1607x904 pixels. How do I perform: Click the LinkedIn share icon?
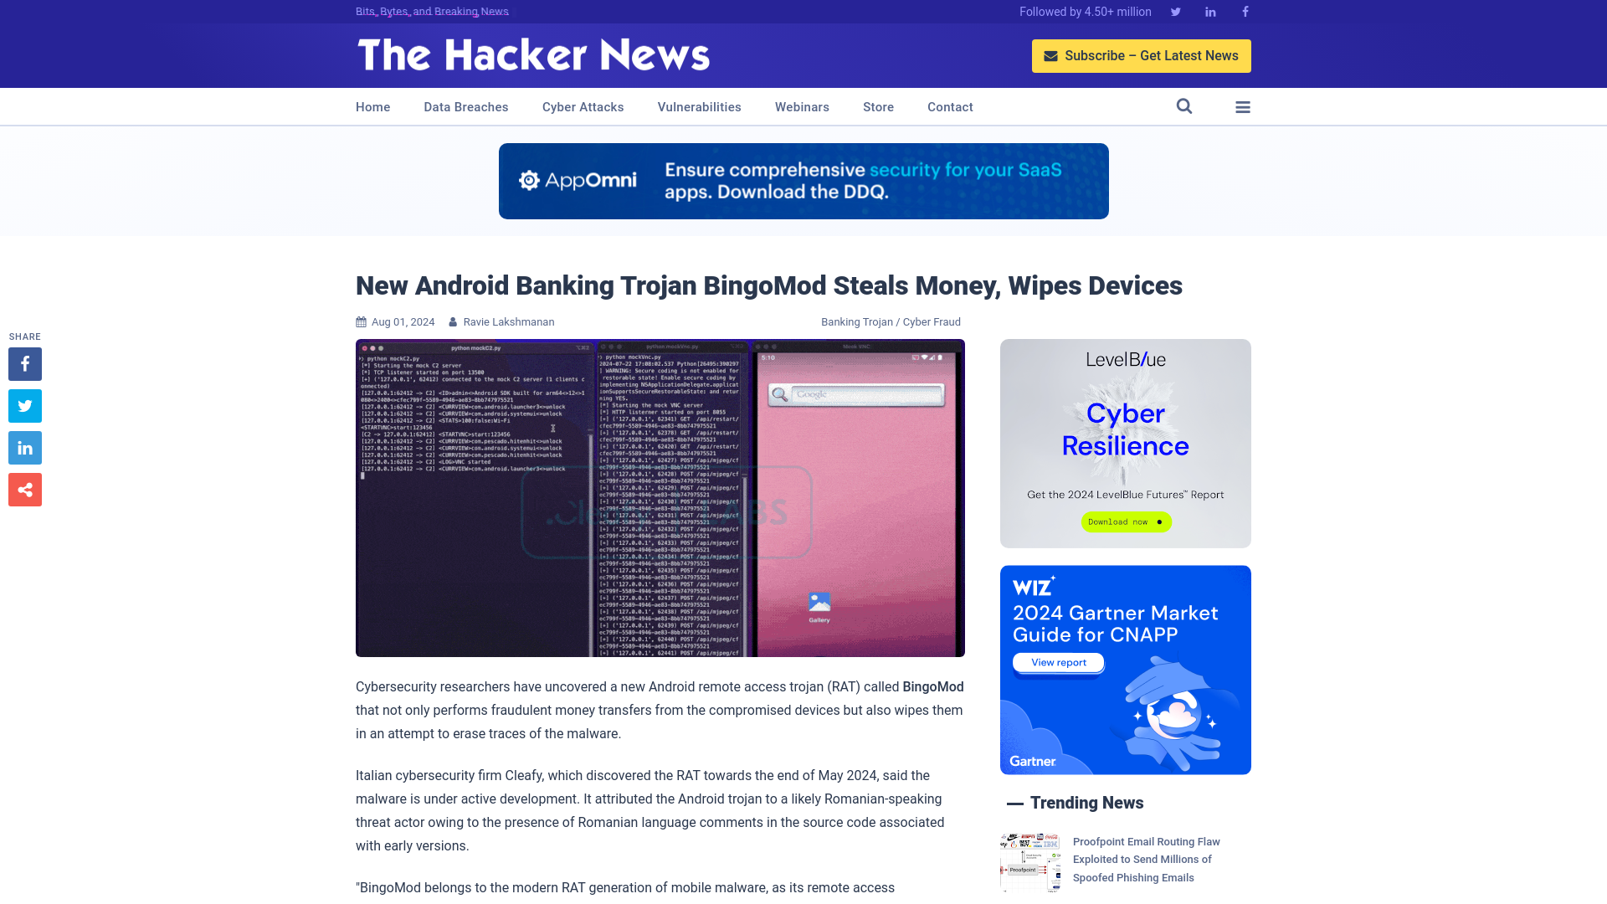(24, 447)
